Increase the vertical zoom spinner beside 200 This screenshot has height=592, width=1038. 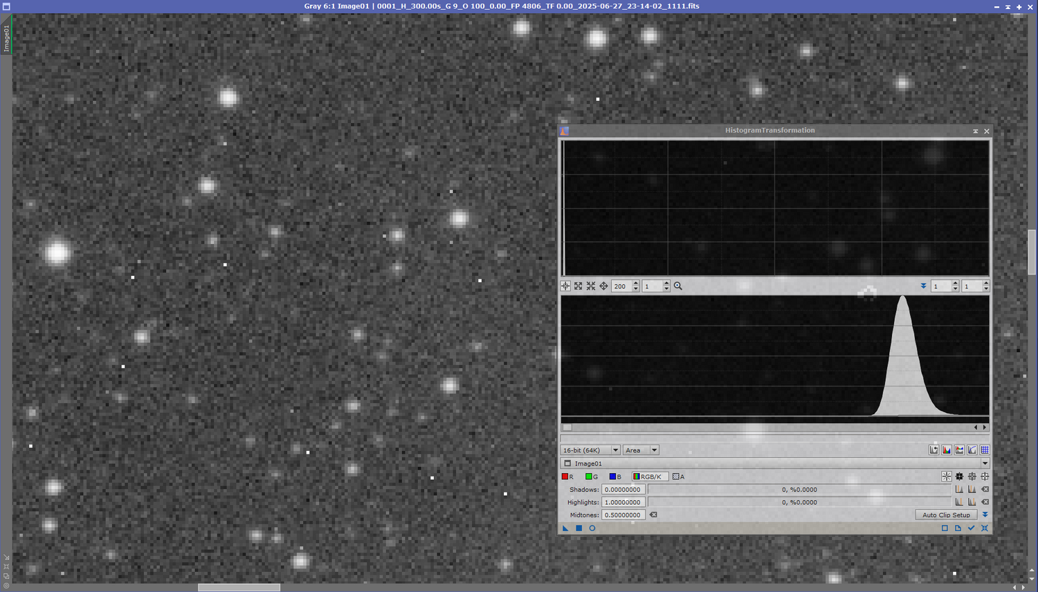(666, 284)
